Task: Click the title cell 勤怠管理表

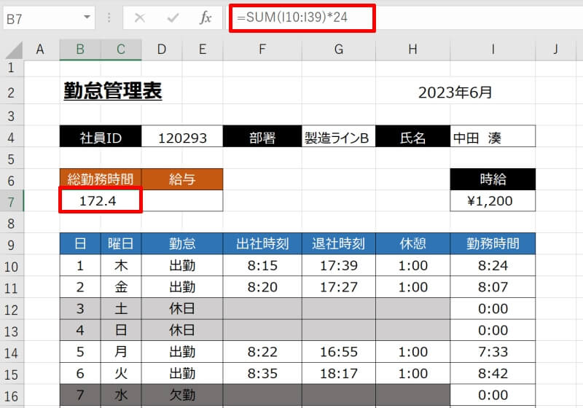Action: click(113, 91)
